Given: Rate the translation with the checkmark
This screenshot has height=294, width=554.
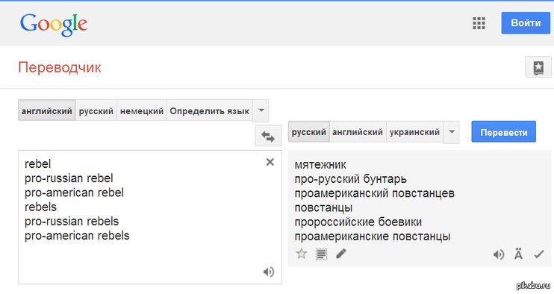Looking at the screenshot, I should tap(539, 254).
